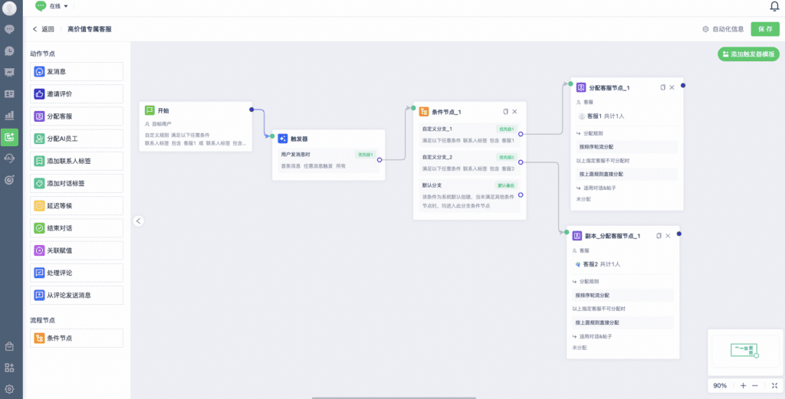Screen dimensions: 785x399
Task: Select the 发消息 action node
Action: [77, 72]
